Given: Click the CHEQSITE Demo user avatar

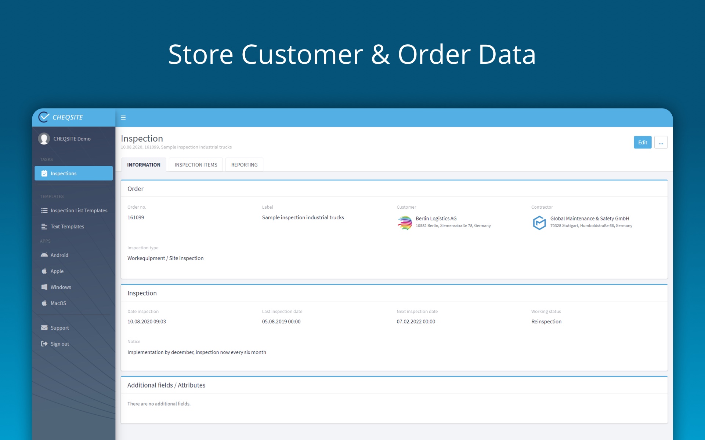Looking at the screenshot, I should point(44,139).
